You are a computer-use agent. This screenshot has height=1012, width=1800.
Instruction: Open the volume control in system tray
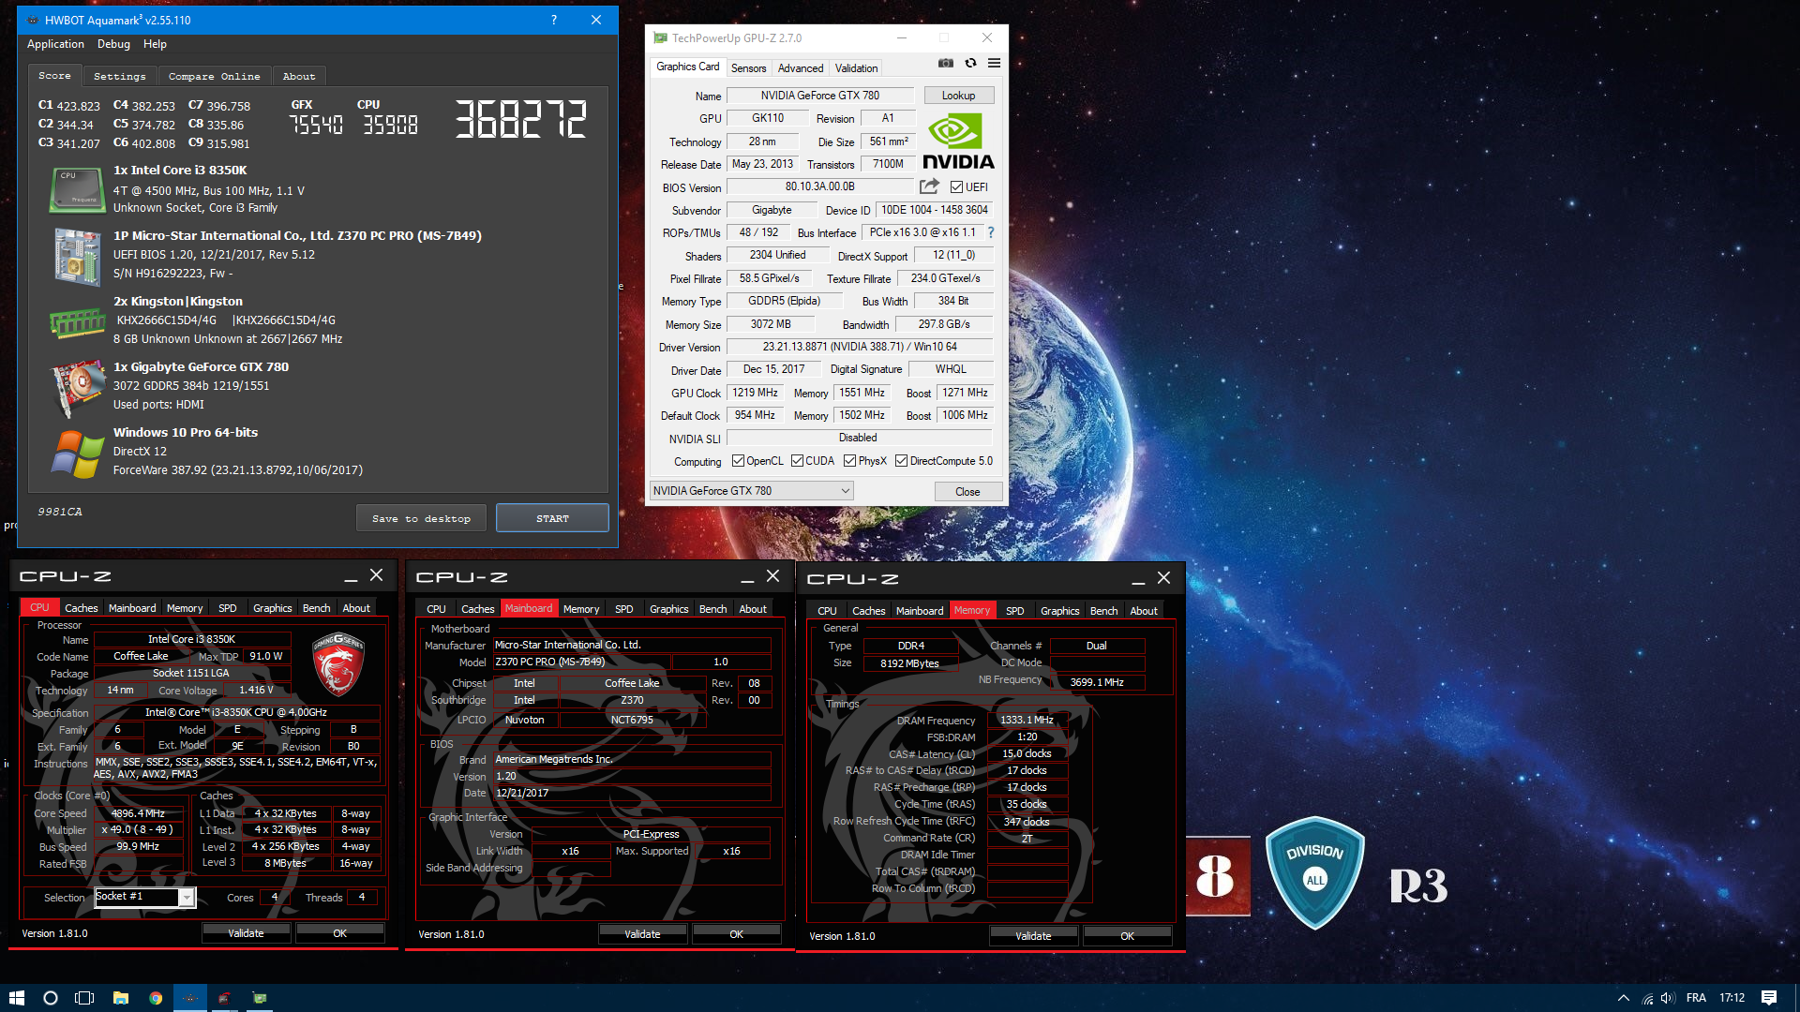tap(1668, 998)
